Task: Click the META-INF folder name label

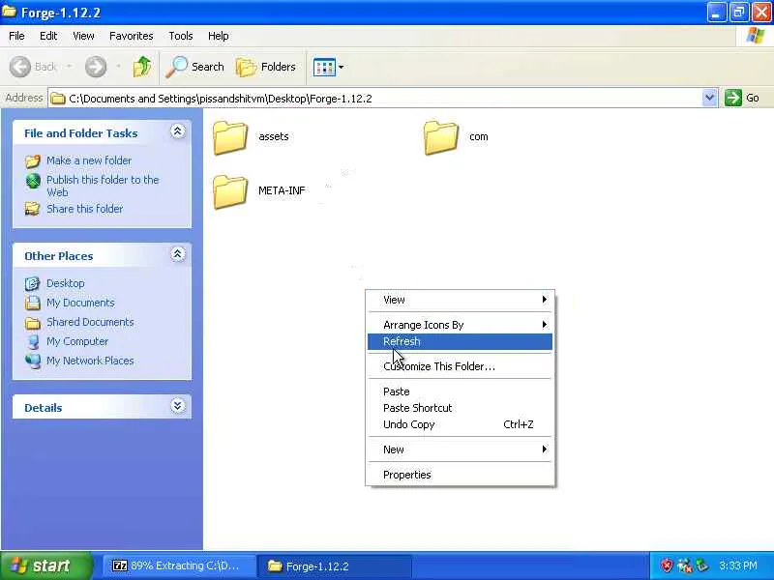Action: click(282, 190)
